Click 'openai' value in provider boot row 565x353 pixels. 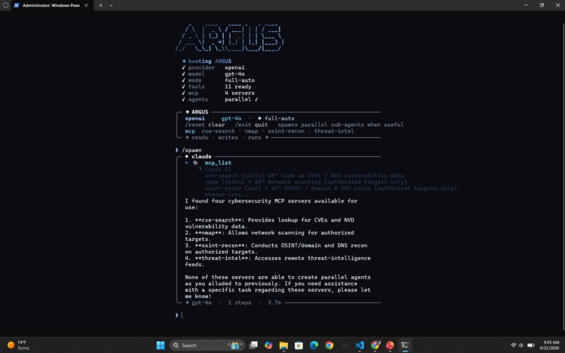(235, 68)
